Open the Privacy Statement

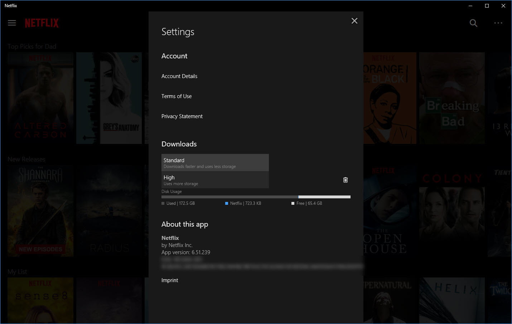(182, 116)
